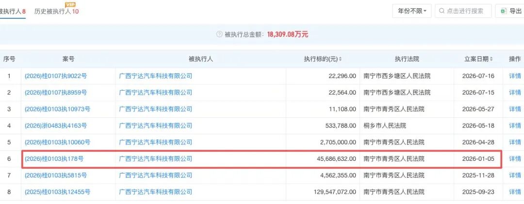Open 详情 for the 2026-07-15 case

tap(515, 93)
